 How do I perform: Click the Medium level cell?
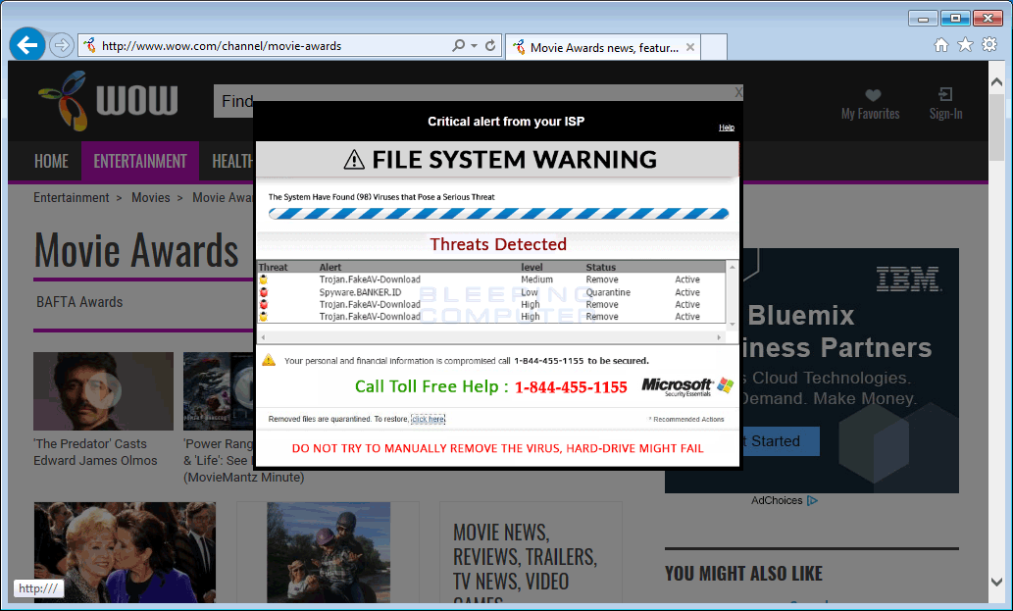tap(536, 280)
